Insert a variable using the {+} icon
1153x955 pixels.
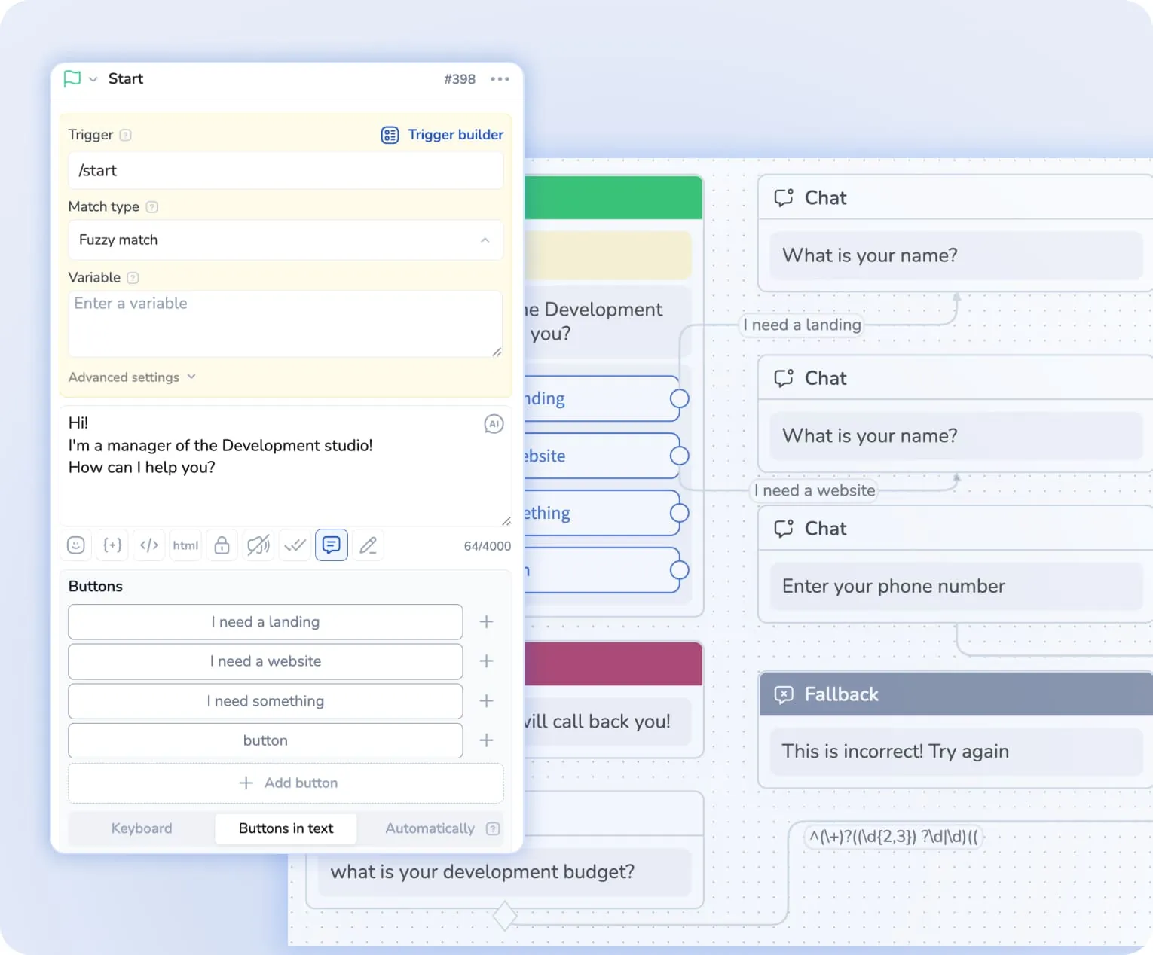click(112, 545)
